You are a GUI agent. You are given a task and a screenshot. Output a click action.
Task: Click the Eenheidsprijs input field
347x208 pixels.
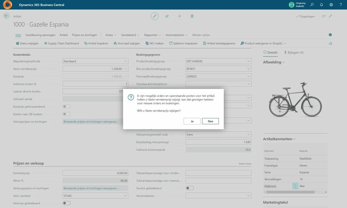point(95,173)
